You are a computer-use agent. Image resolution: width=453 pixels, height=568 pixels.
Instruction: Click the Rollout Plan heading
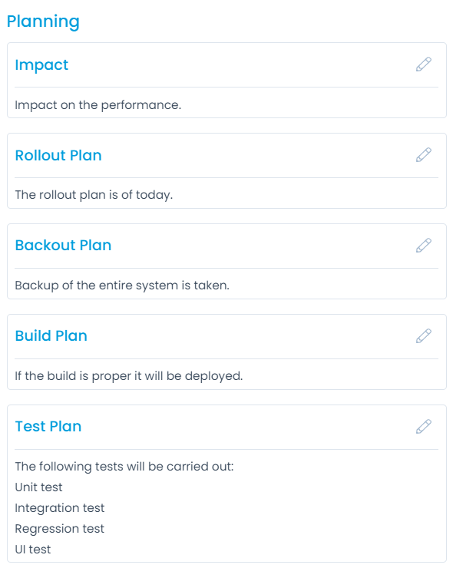coord(58,155)
